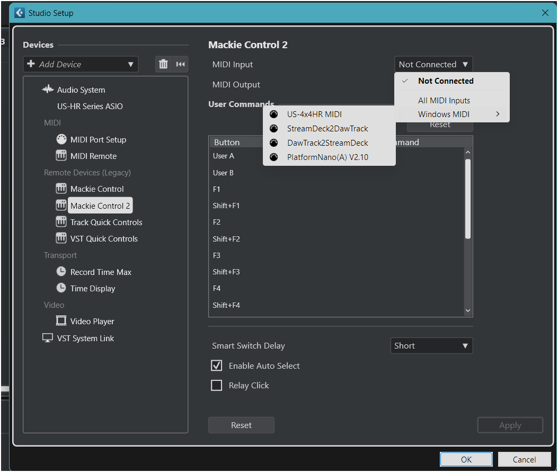This screenshot has width=558, height=472.
Task: Click the trash icon to remove selected device
Action: [163, 65]
